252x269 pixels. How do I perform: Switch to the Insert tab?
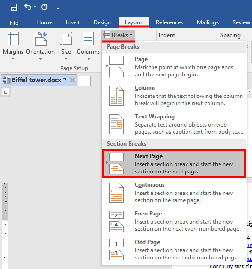click(x=73, y=22)
